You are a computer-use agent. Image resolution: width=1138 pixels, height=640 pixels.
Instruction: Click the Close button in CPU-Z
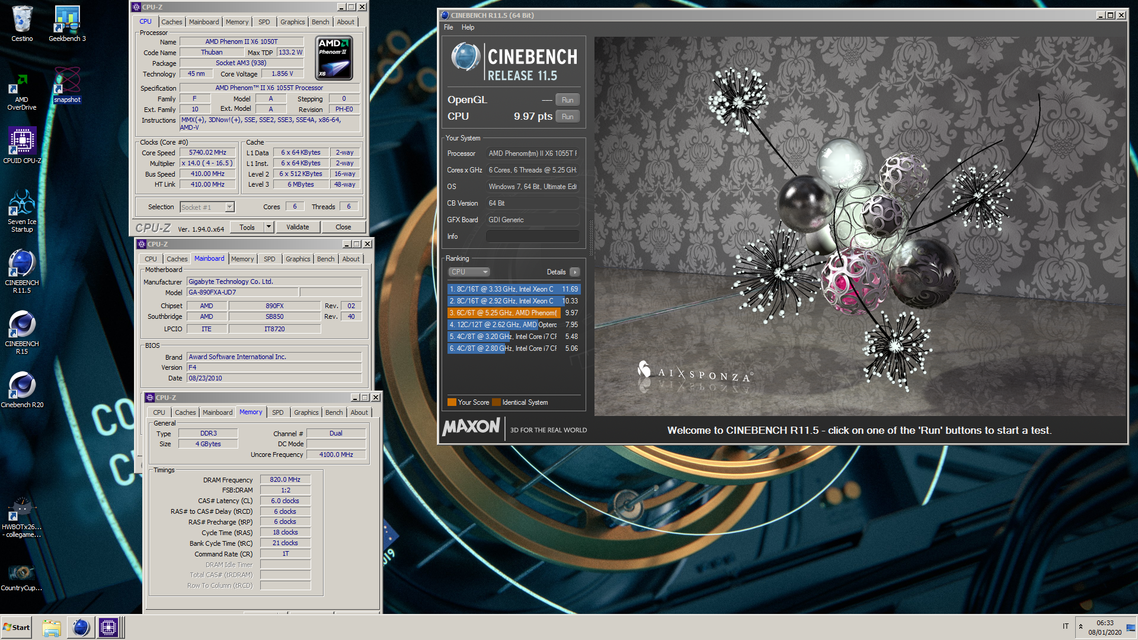[x=343, y=227]
